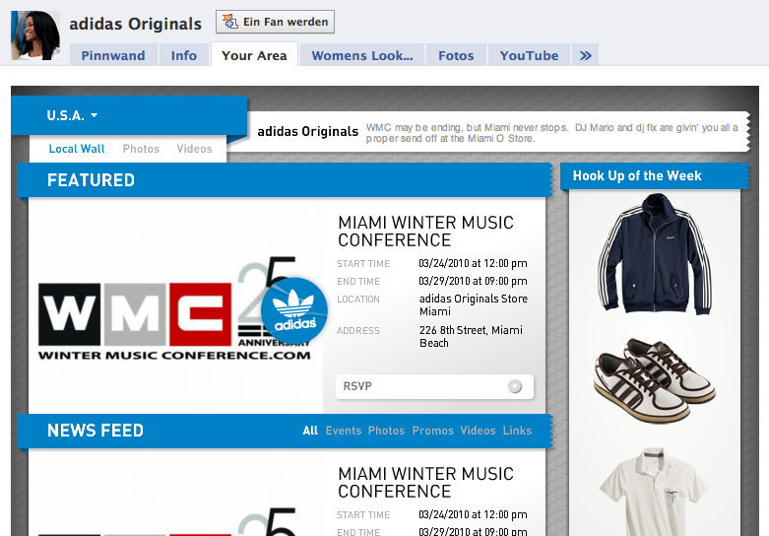Switch to the Photos sub-tab
The image size is (769, 536).
point(141,149)
